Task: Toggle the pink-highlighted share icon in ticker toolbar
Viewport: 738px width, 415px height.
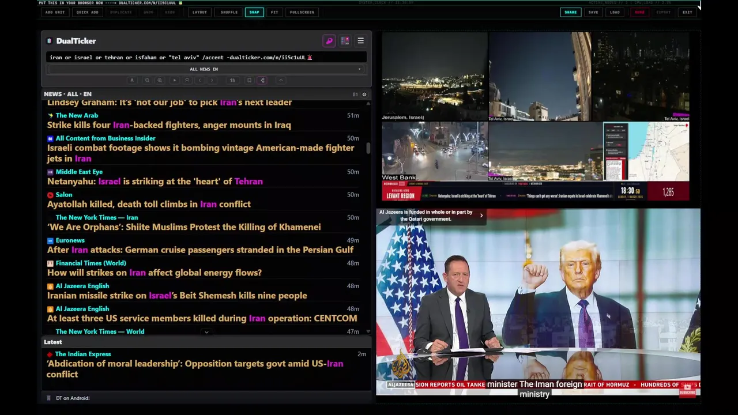Action: pos(263,80)
